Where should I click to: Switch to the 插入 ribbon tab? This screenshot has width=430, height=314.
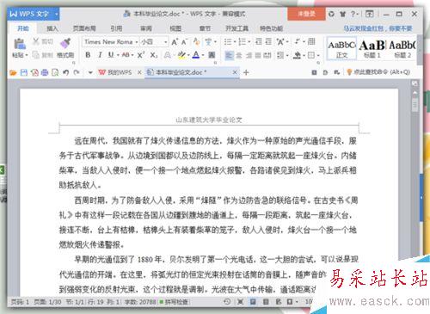pos(52,28)
